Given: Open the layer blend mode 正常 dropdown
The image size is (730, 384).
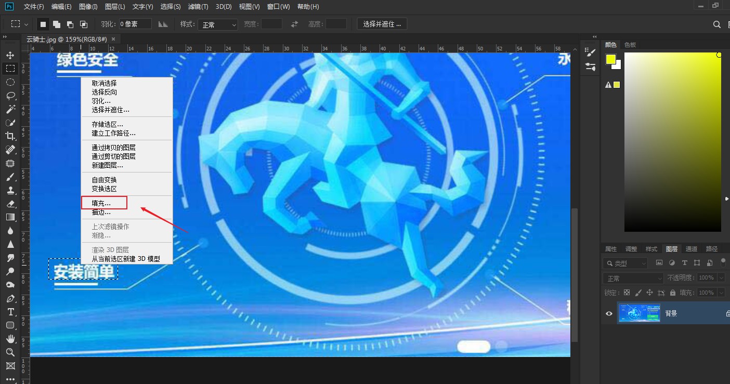Looking at the screenshot, I should click(x=633, y=278).
